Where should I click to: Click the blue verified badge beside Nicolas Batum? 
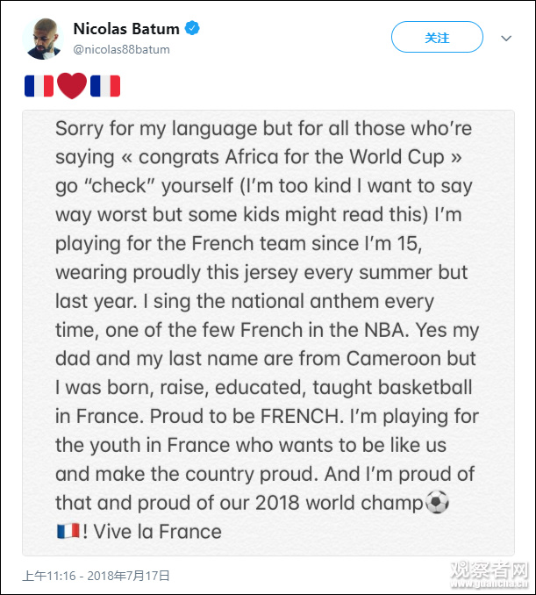pos(192,29)
